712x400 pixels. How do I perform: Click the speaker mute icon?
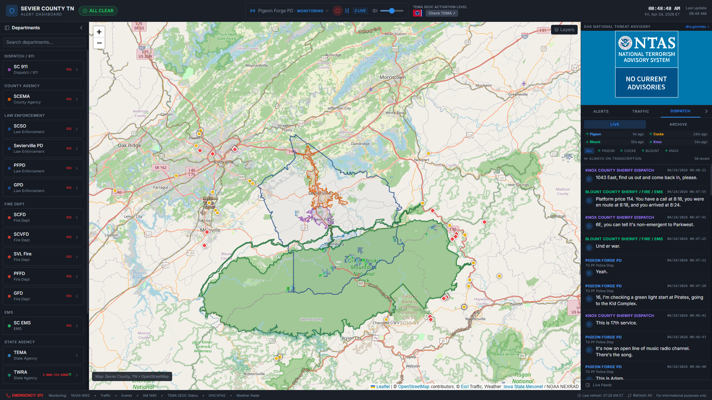(x=375, y=11)
